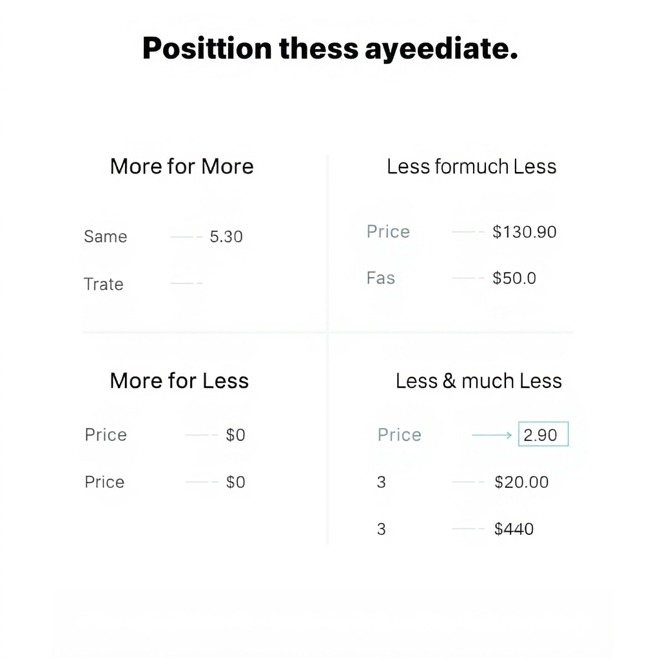Click the 2.90 price input box
The width and height of the screenshot is (660, 660).
coord(543,434)
